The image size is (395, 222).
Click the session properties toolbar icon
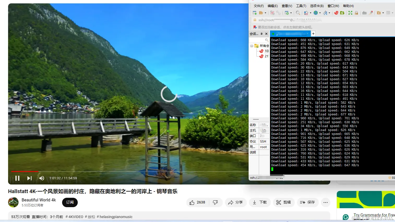coord(287,13)
